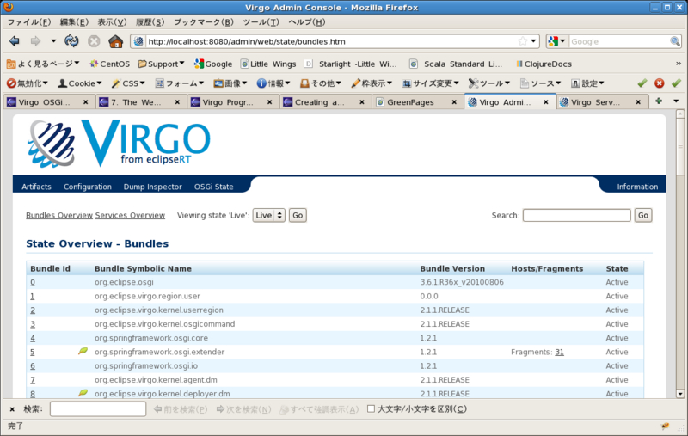The height and width of the screenshot is (436, 688).
Task: Open the OSGi State navigation item
Action: [213, 187]
